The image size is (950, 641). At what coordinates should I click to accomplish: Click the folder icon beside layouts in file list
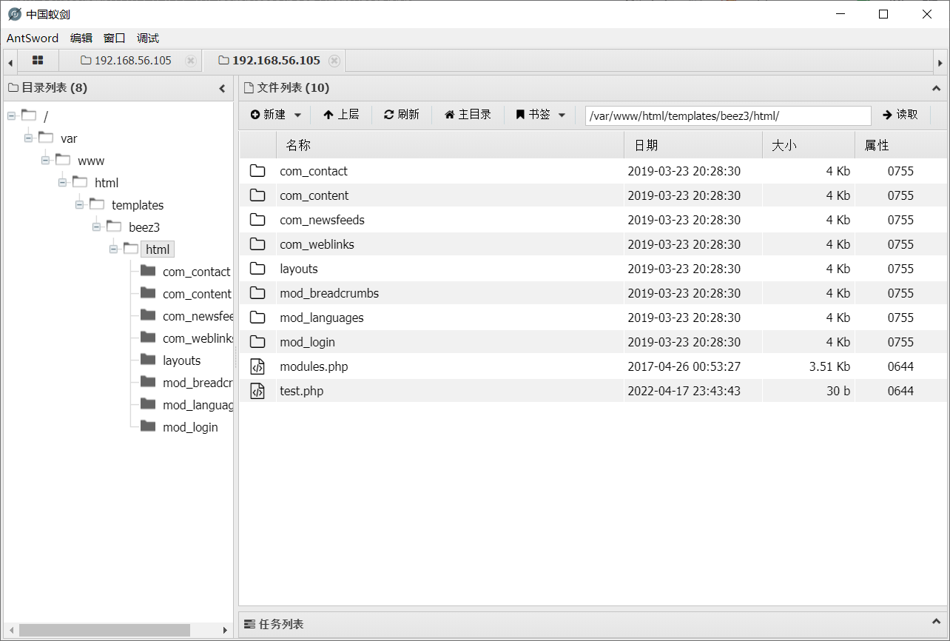257,269
